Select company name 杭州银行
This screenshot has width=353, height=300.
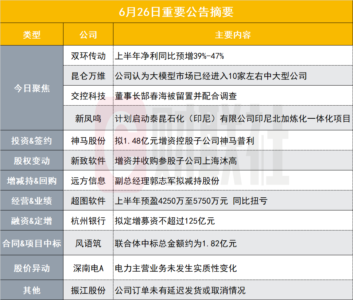(x=88, y=221)
